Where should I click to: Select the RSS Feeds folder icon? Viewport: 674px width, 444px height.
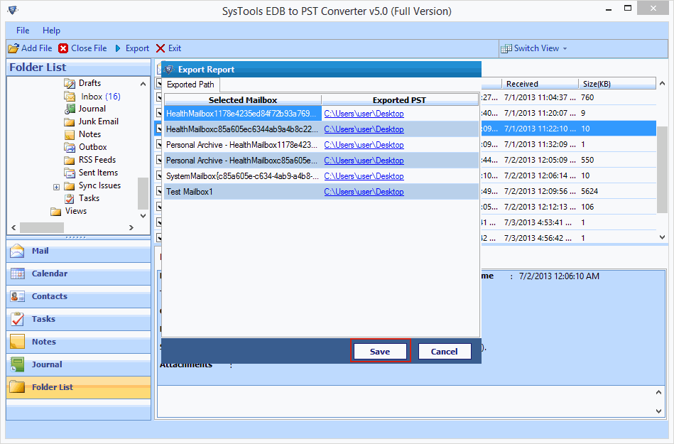(69, 160)
